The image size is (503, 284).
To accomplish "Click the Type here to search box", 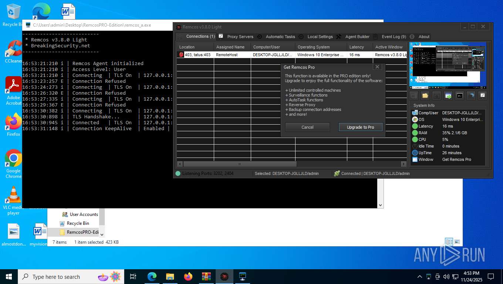I will click(x=70, y=277).
